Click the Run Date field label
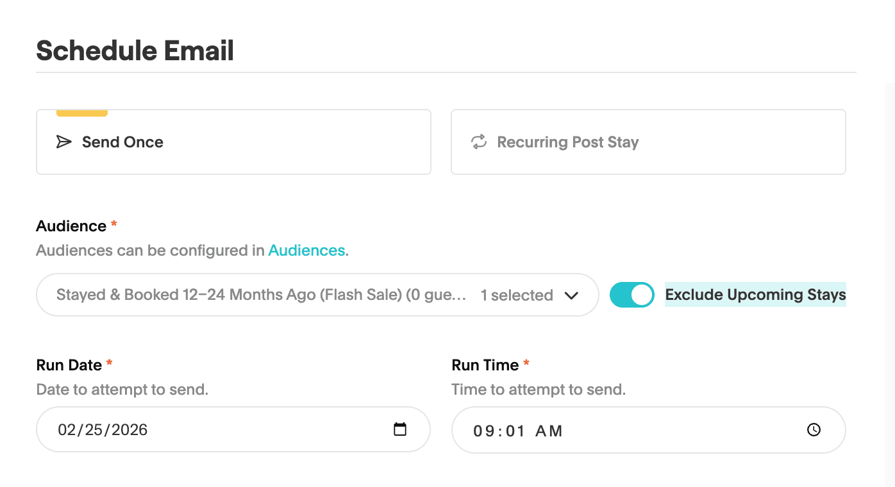 click(69, 365)
